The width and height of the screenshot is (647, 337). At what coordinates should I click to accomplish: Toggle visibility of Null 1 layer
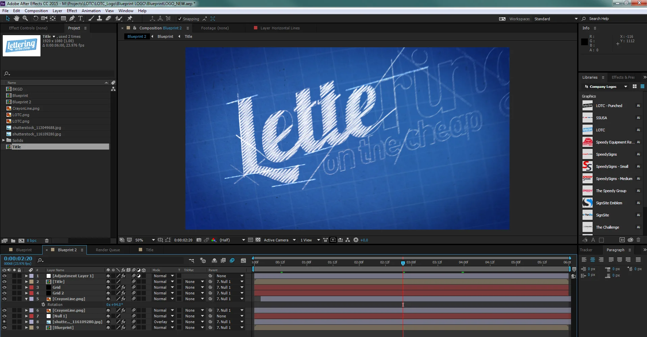pos(4,316)
